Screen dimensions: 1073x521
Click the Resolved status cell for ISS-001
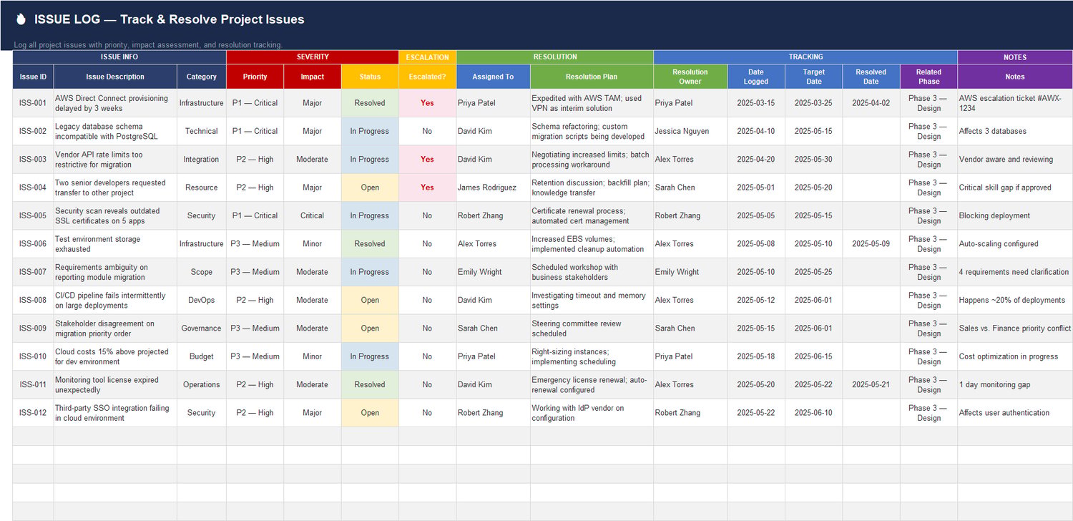tap(370, 103)
